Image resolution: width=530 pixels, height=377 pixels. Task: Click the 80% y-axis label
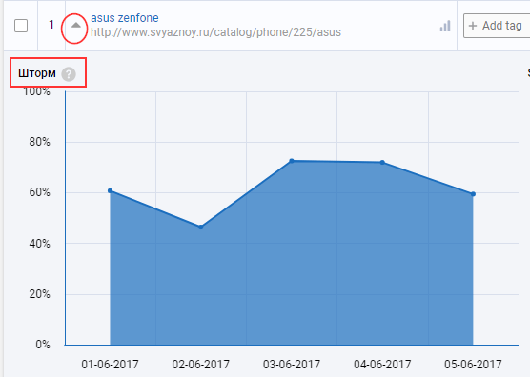[x=39, y=142]
